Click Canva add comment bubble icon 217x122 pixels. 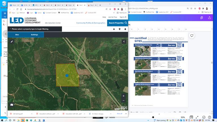[x=192, y=36]
